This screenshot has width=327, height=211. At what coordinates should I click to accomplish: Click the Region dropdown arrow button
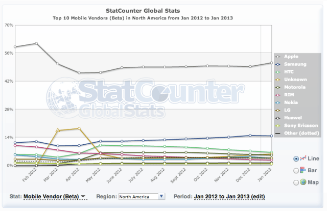point(161,196)
